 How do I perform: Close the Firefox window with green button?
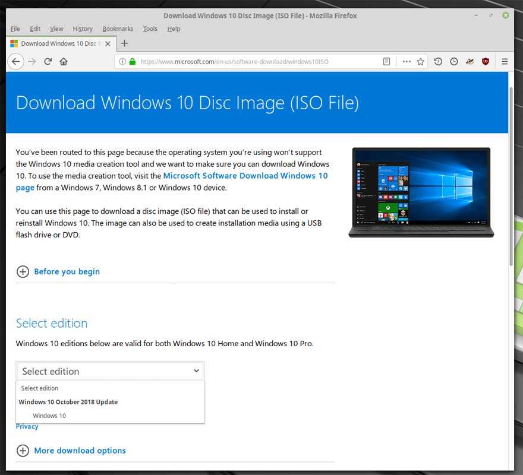506,15
